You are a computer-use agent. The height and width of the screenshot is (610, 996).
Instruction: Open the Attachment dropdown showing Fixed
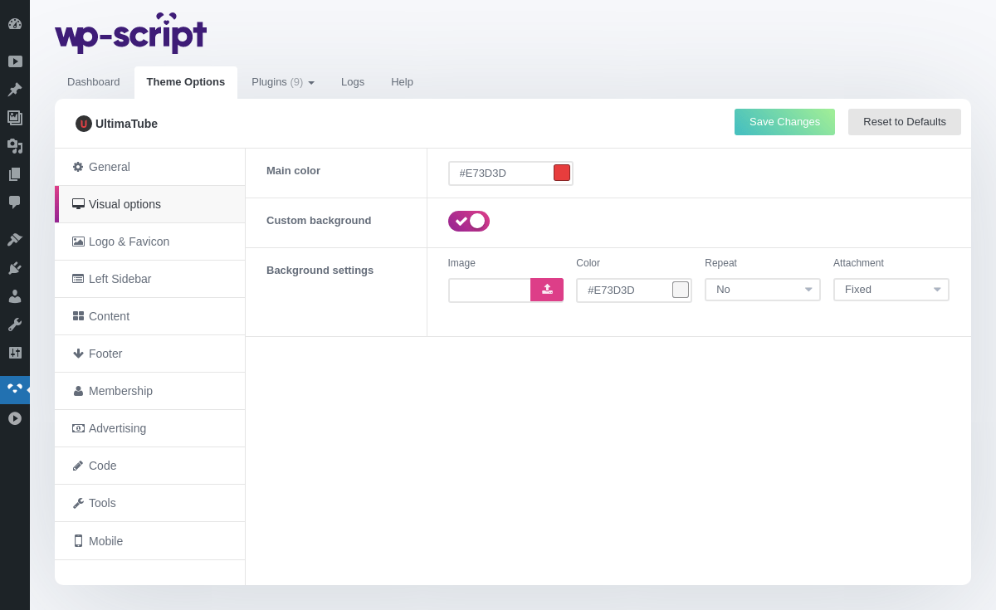pyautogui.click(x=891, y=290)
